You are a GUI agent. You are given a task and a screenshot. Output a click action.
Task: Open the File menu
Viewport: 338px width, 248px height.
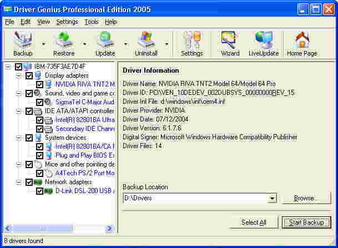point(9,22)
